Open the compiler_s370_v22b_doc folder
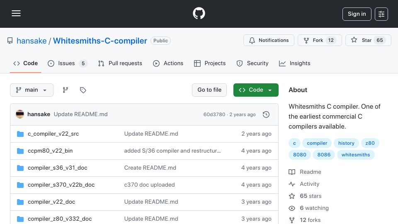 (x=61, y=185)
